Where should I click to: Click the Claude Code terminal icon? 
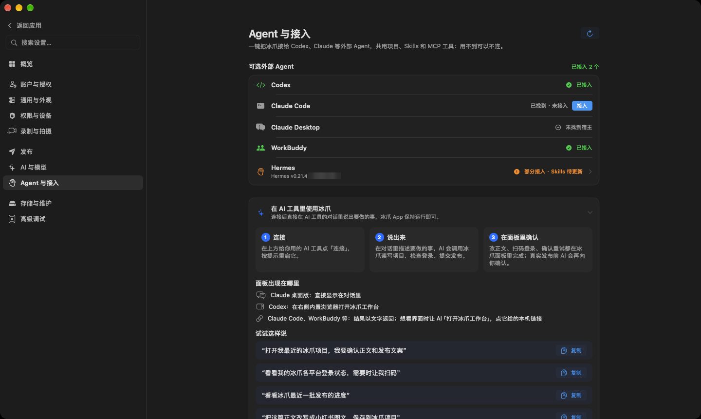261,106
